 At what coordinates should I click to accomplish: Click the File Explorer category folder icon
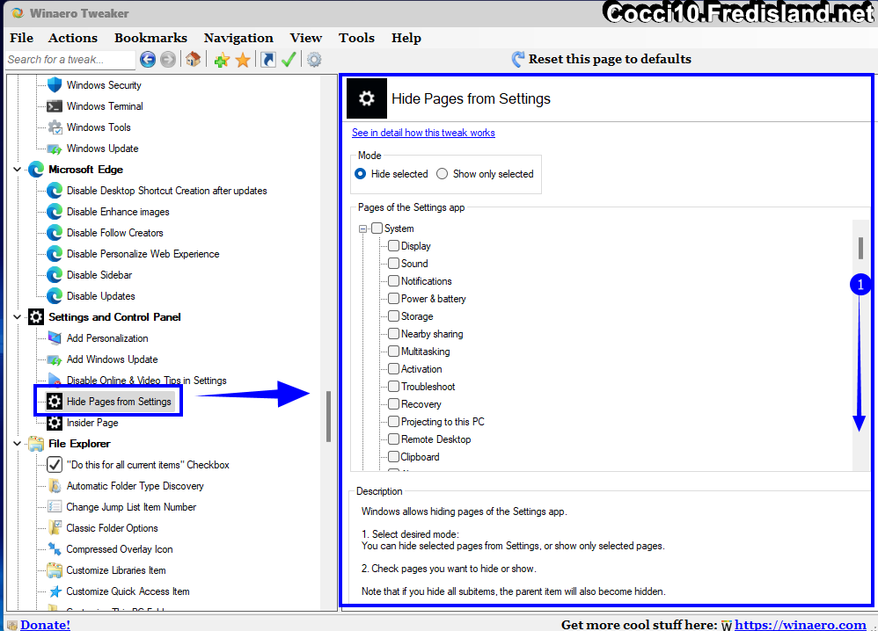(x=36, y=444)
